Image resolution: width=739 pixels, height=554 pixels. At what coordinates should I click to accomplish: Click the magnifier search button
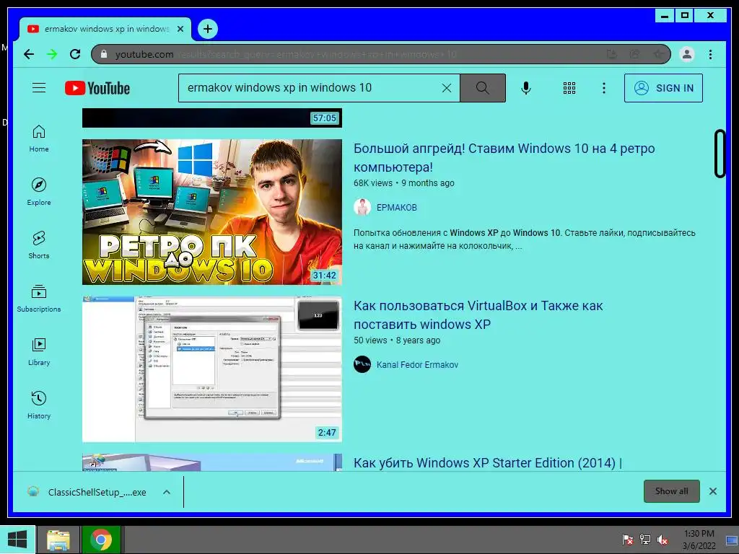(x=482, y=88)
